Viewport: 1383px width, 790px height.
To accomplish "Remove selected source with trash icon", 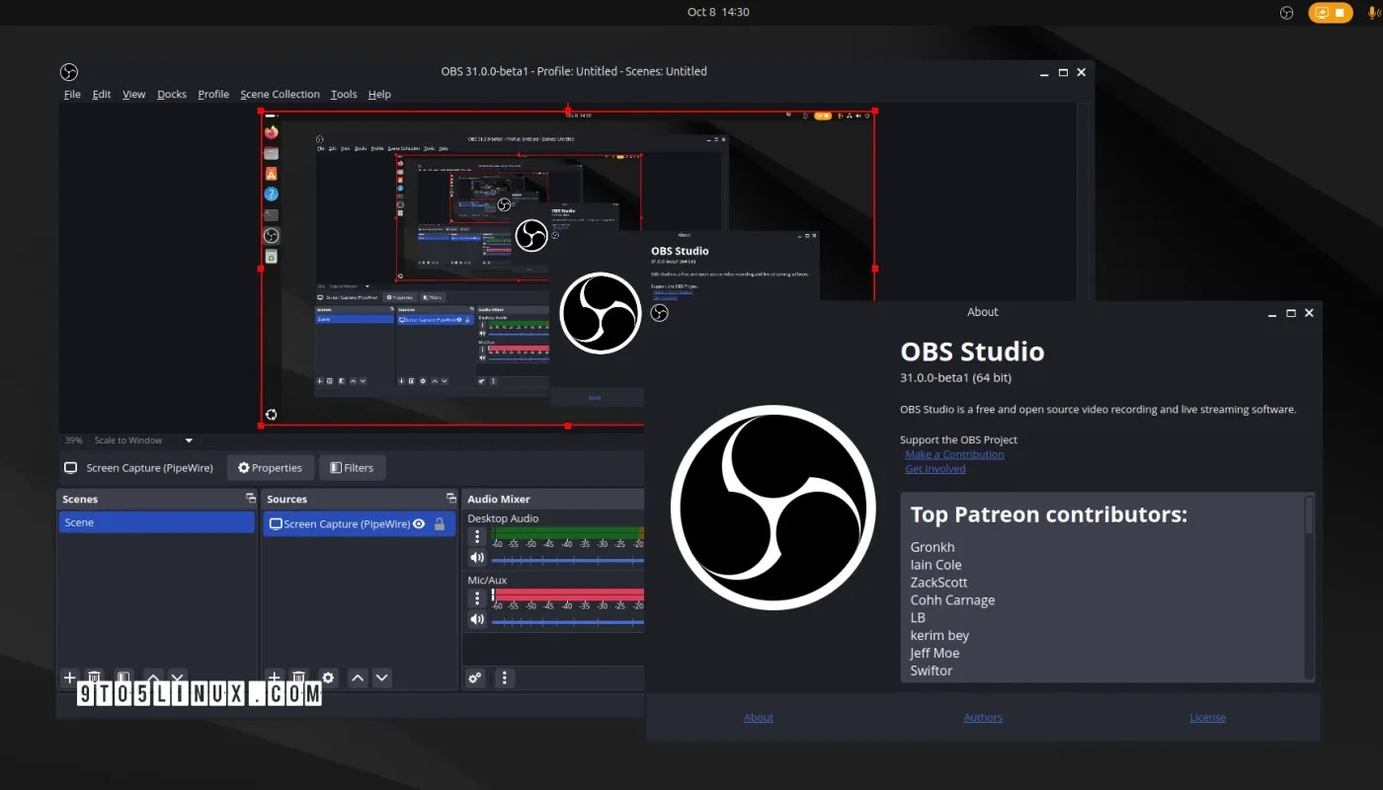I will 298,677.
